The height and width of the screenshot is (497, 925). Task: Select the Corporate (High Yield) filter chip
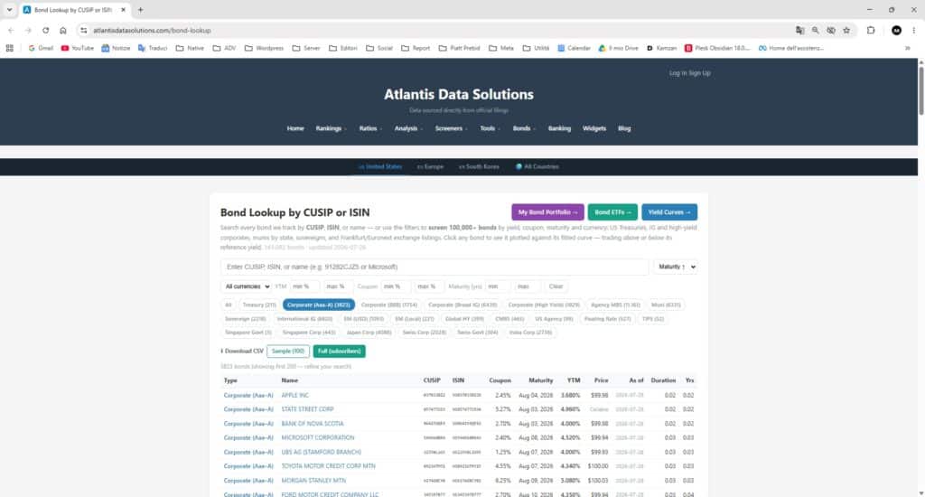pos(544,305)
